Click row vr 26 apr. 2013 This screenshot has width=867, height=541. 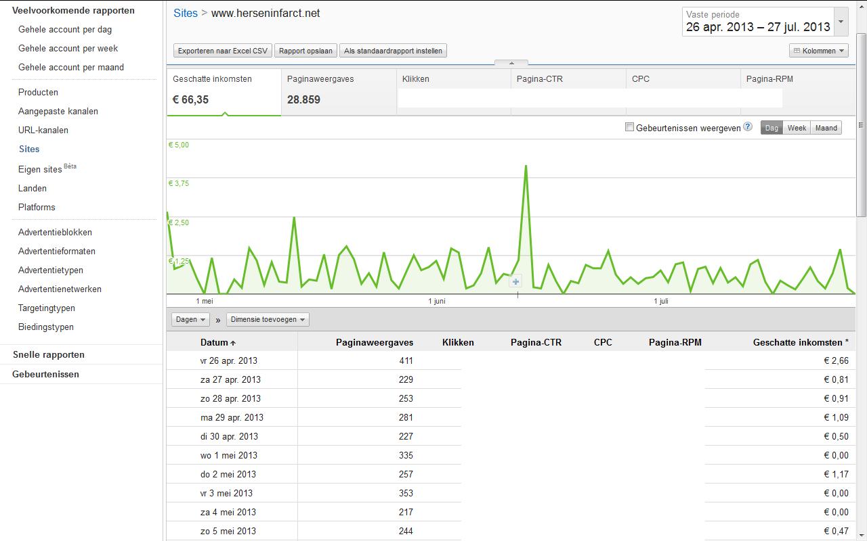511,360
